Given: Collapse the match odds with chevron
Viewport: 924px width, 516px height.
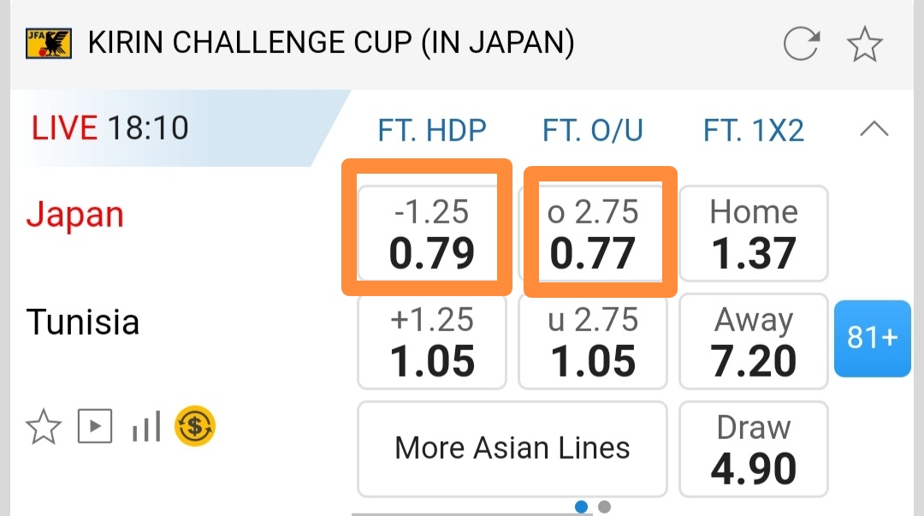Looking at the screenshot, I should coord(874,130).
